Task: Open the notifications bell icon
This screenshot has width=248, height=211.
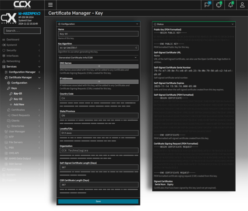Action: click(x=230, y=5)
